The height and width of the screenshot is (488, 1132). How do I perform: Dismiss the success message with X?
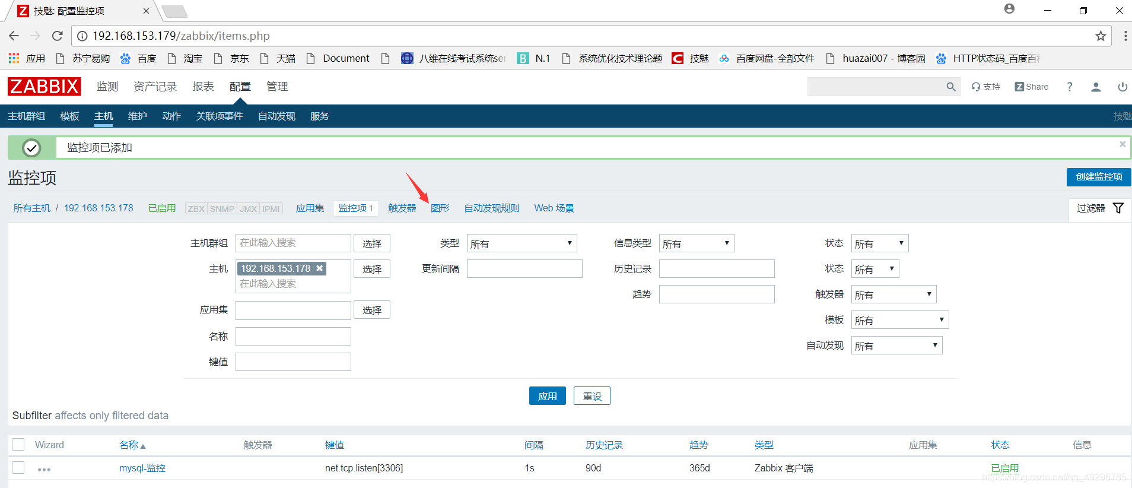(x=1123, y=144)
